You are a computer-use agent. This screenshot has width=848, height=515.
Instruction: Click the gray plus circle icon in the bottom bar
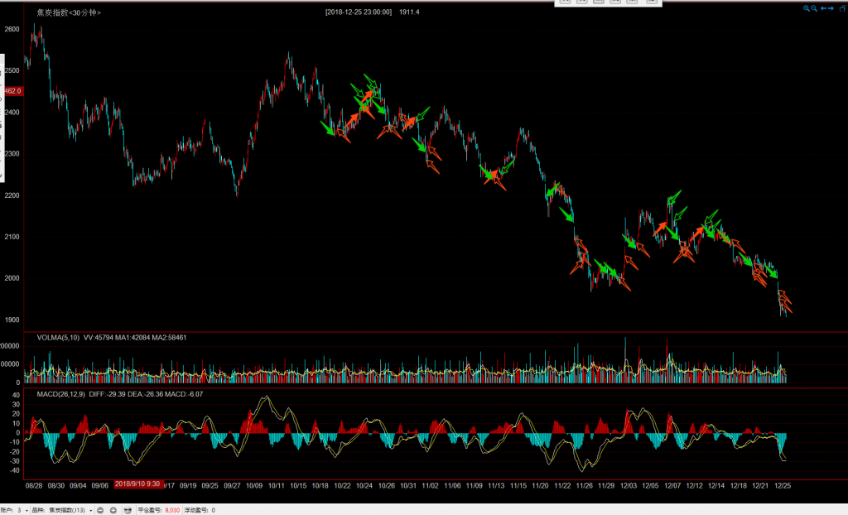coord(113,510)
